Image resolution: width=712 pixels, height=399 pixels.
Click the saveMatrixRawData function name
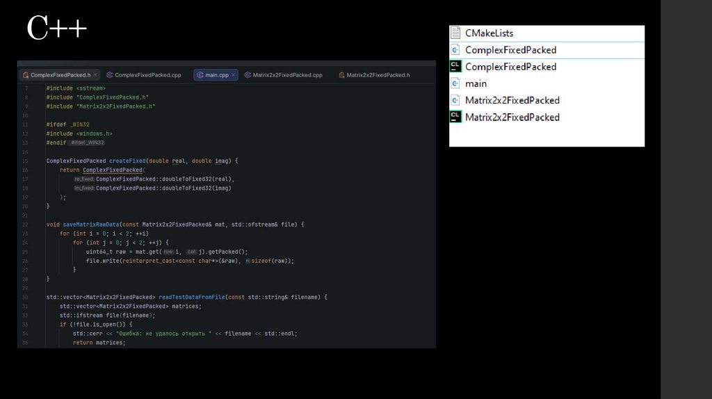[x=91, y=225]
